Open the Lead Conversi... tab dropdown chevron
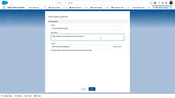This screenshot has height=98, width=175. (x=64, y=8)
